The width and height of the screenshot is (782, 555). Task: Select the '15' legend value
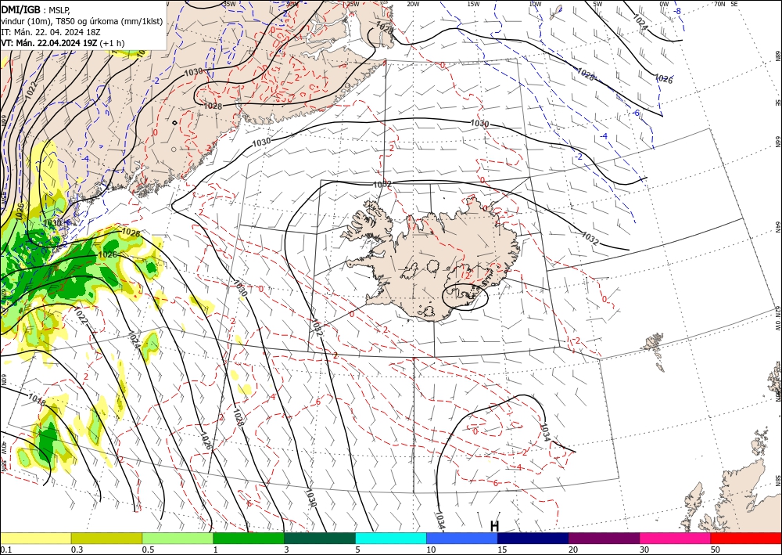[x=502, y=550]
